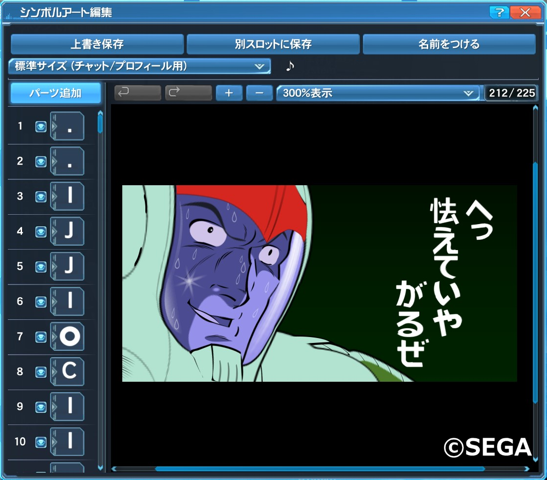
Task: Click パーツ追加 add parts button
Action: [55, 93]
